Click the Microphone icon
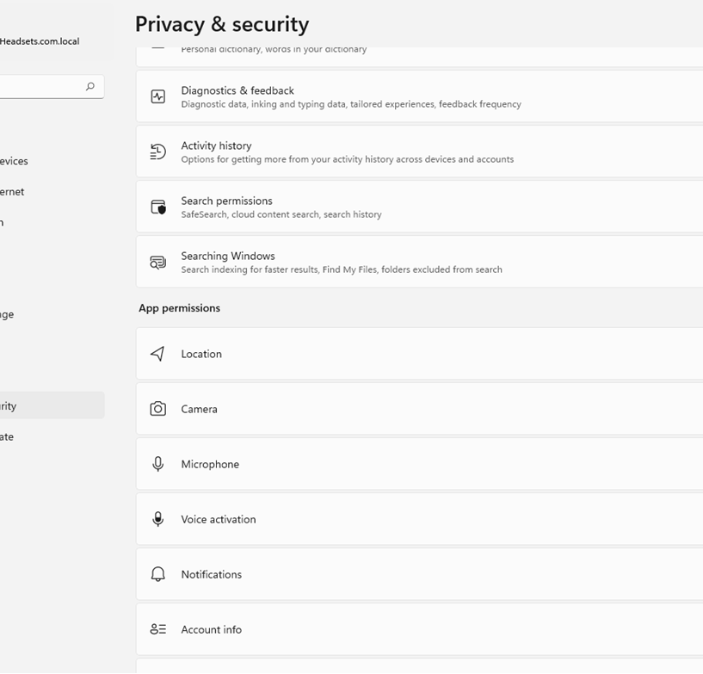703x674 pixels. coord(158,464)
